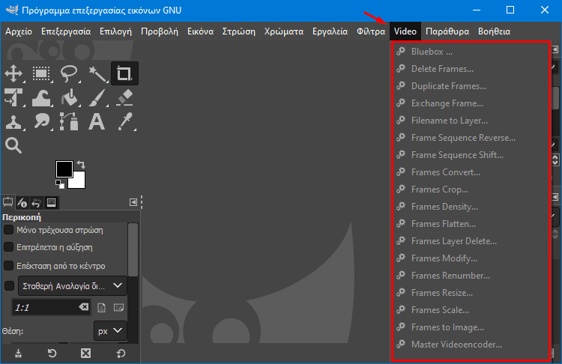Image resolution: width=562 pixels, height=364 pixels.
Task: Reset colors to black and white
Action: click(x=60, y=184)
